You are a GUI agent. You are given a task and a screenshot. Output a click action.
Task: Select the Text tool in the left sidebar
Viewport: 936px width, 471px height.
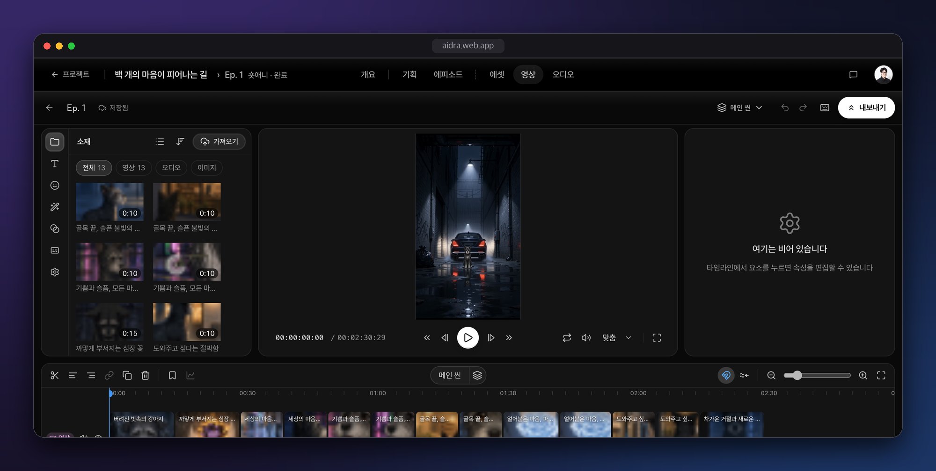(x=55, y=164)
